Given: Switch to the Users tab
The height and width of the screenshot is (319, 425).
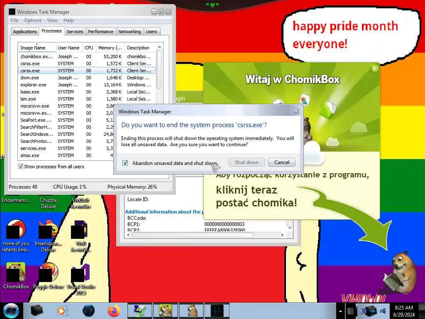Looking at the screenshot, I should (151, 32).
